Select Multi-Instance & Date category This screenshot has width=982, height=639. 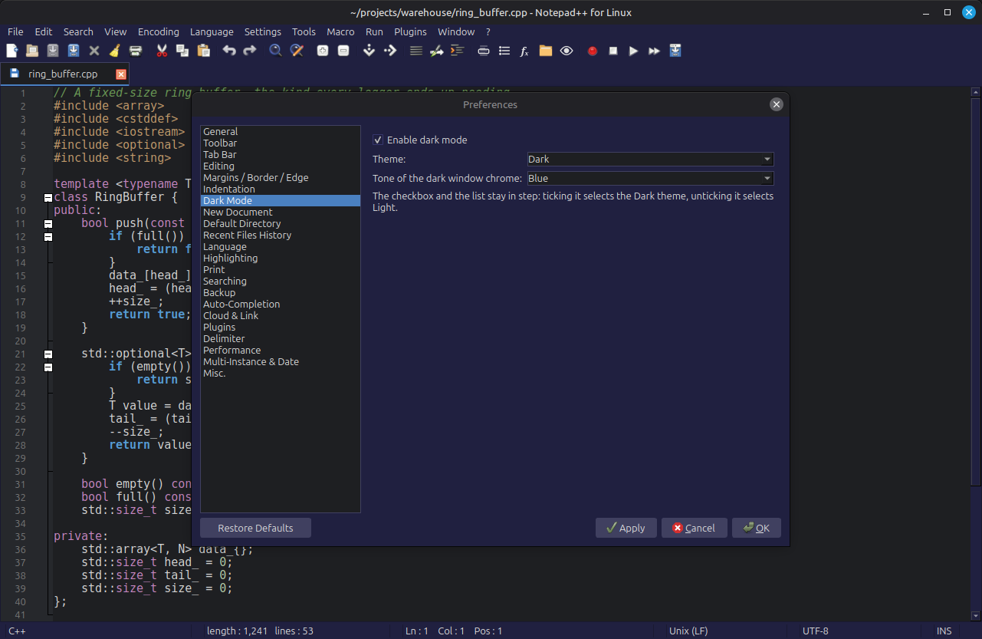[x=280, y=362]
